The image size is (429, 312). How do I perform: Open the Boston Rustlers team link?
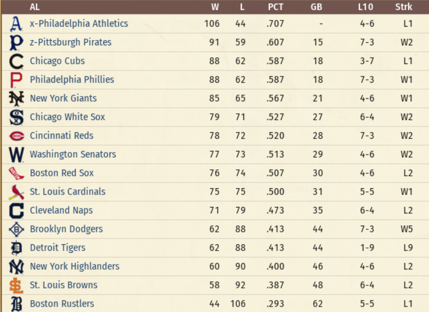pyautogui.click(x=62, y=303)
